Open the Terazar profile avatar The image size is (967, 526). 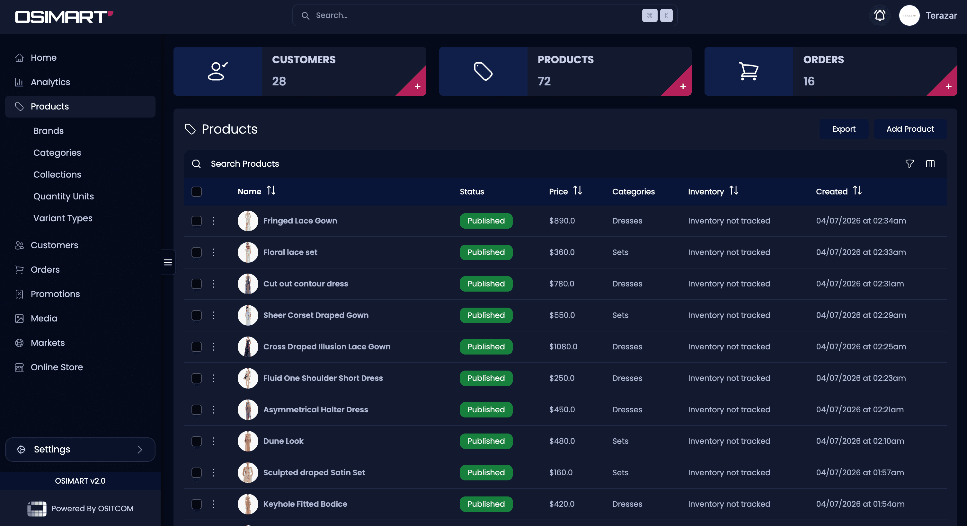click(909, 15)
